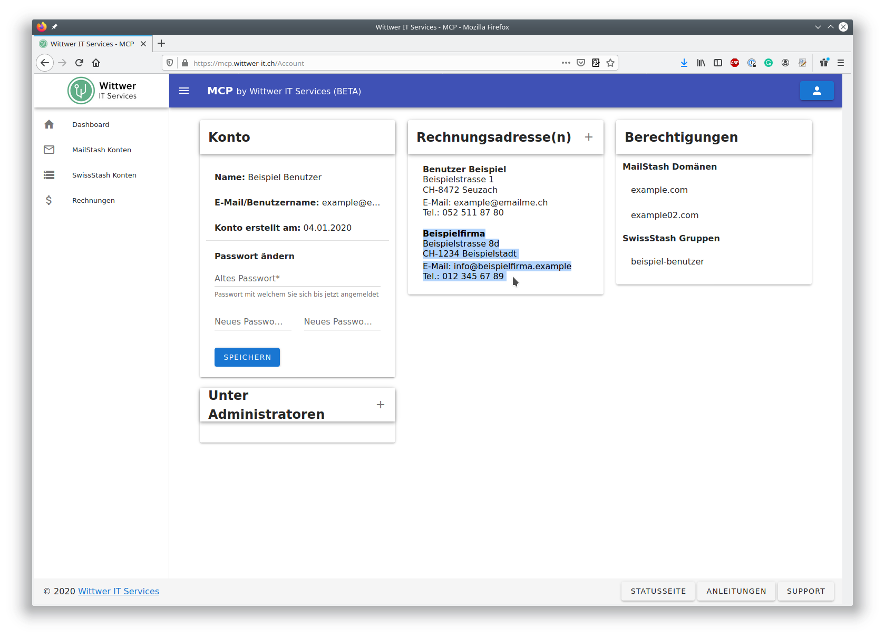Open the ANLEITUNGEN footer button
The image size is (885, 638).
736,591
